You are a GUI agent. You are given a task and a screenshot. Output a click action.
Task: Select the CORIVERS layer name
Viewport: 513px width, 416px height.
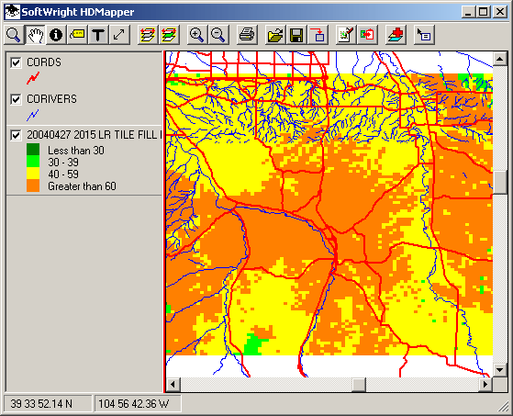[51, 99]
